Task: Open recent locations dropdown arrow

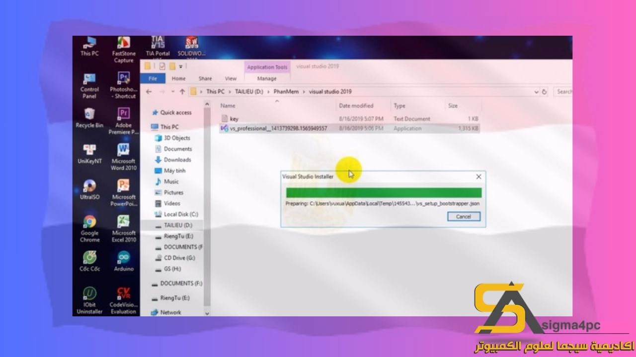Action: point(172,92)
